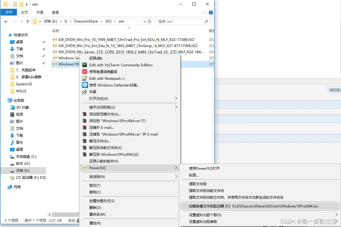Click the 名称 column header
This screenshot has height=227, width=341.
pos(56,31)
